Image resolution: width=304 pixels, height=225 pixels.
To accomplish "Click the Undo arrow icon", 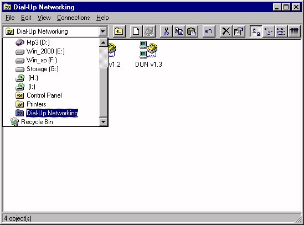I will click(x=209, y=31).
